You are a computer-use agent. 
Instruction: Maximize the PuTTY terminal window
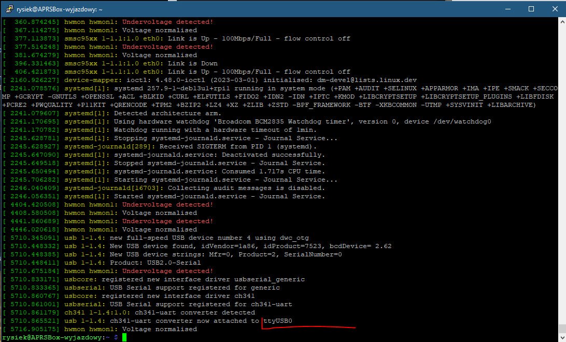tap(531, 9)
